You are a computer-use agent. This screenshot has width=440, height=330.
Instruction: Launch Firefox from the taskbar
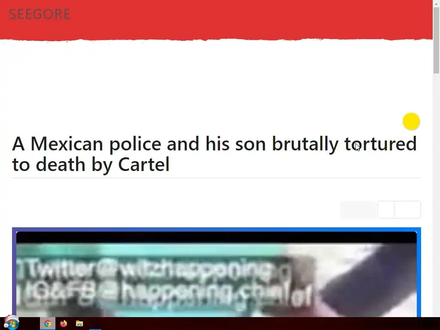pos(64,324)
